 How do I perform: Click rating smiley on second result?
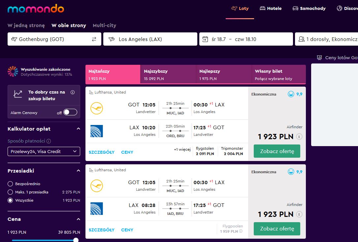[291, 172]
